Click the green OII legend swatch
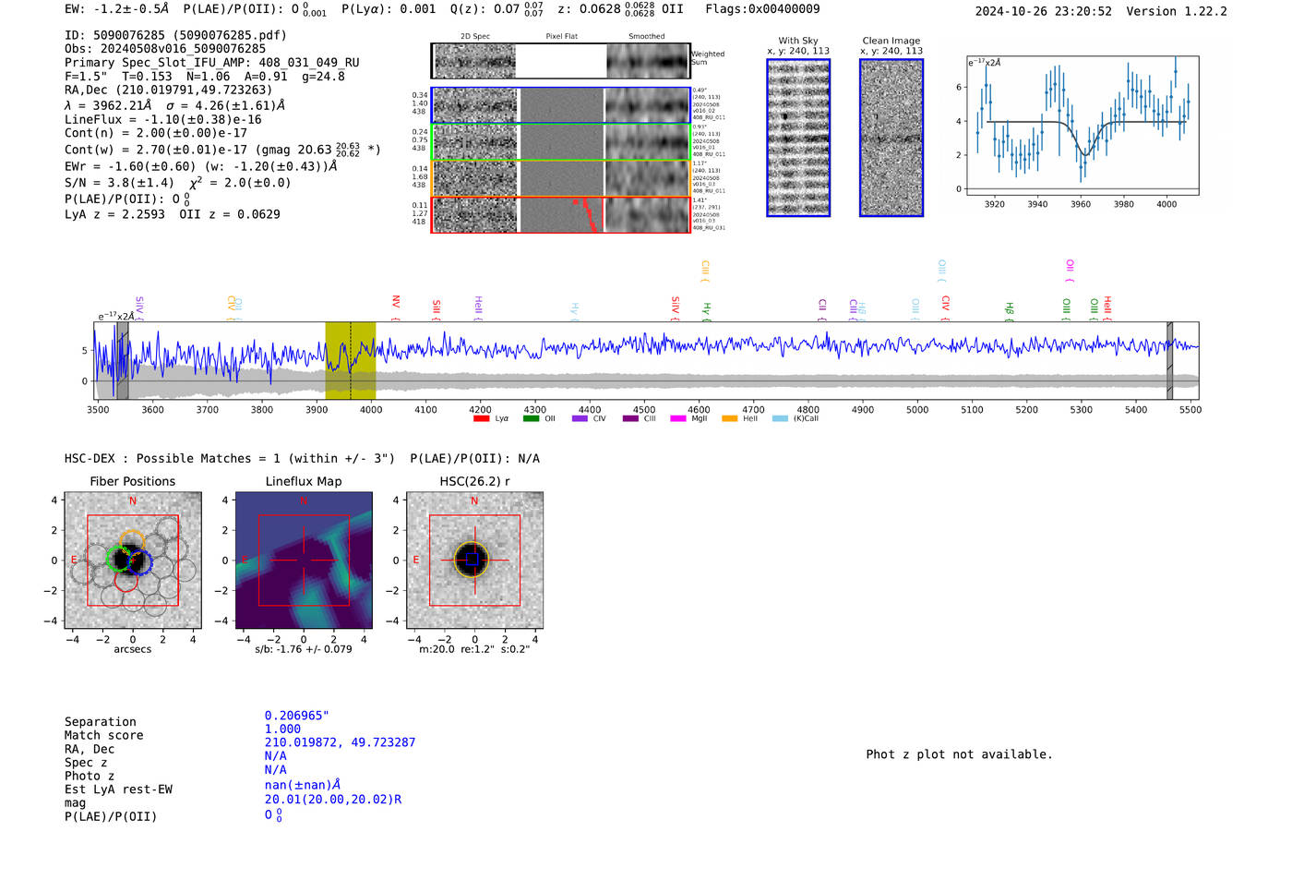1292x880 pixels. 531,418
